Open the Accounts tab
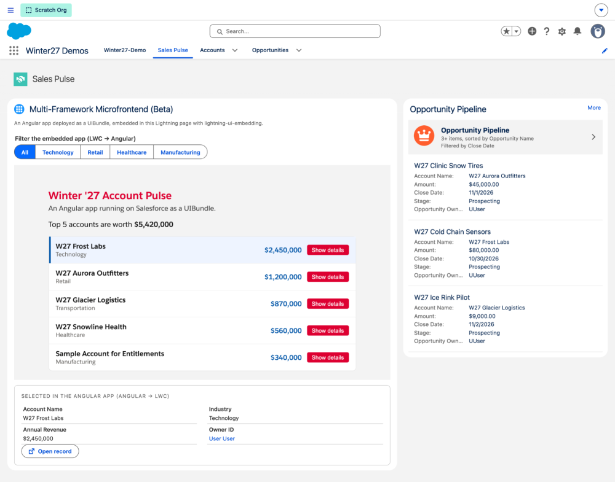This screenshot has height=482, width=615. pyautogui.click(x=212, y=50)
